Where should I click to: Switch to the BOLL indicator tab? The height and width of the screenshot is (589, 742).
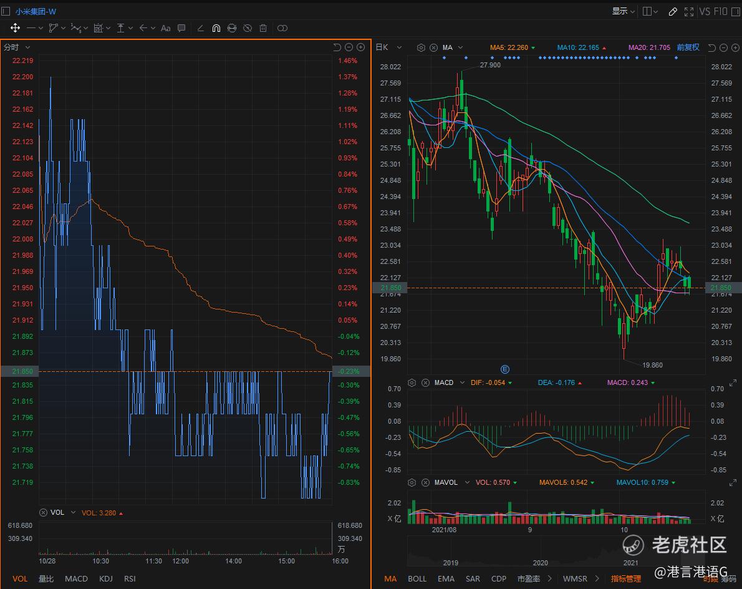(x=417, y=578)
